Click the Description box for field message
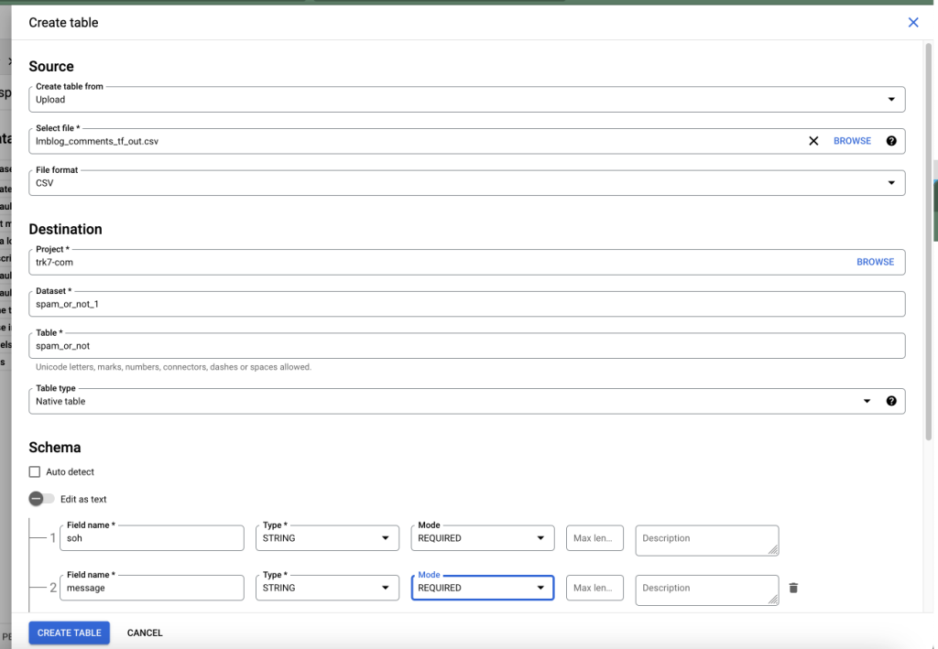This screenshot has height=649, width=938. point(707,590)
